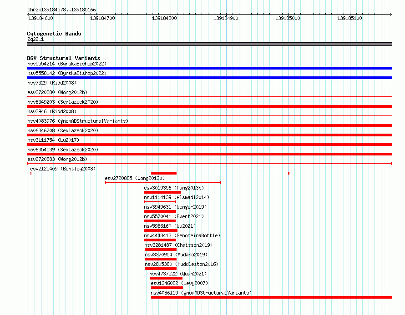Click ruler position 139184800
Screen dimensions: 405x315
pos(164,18)
